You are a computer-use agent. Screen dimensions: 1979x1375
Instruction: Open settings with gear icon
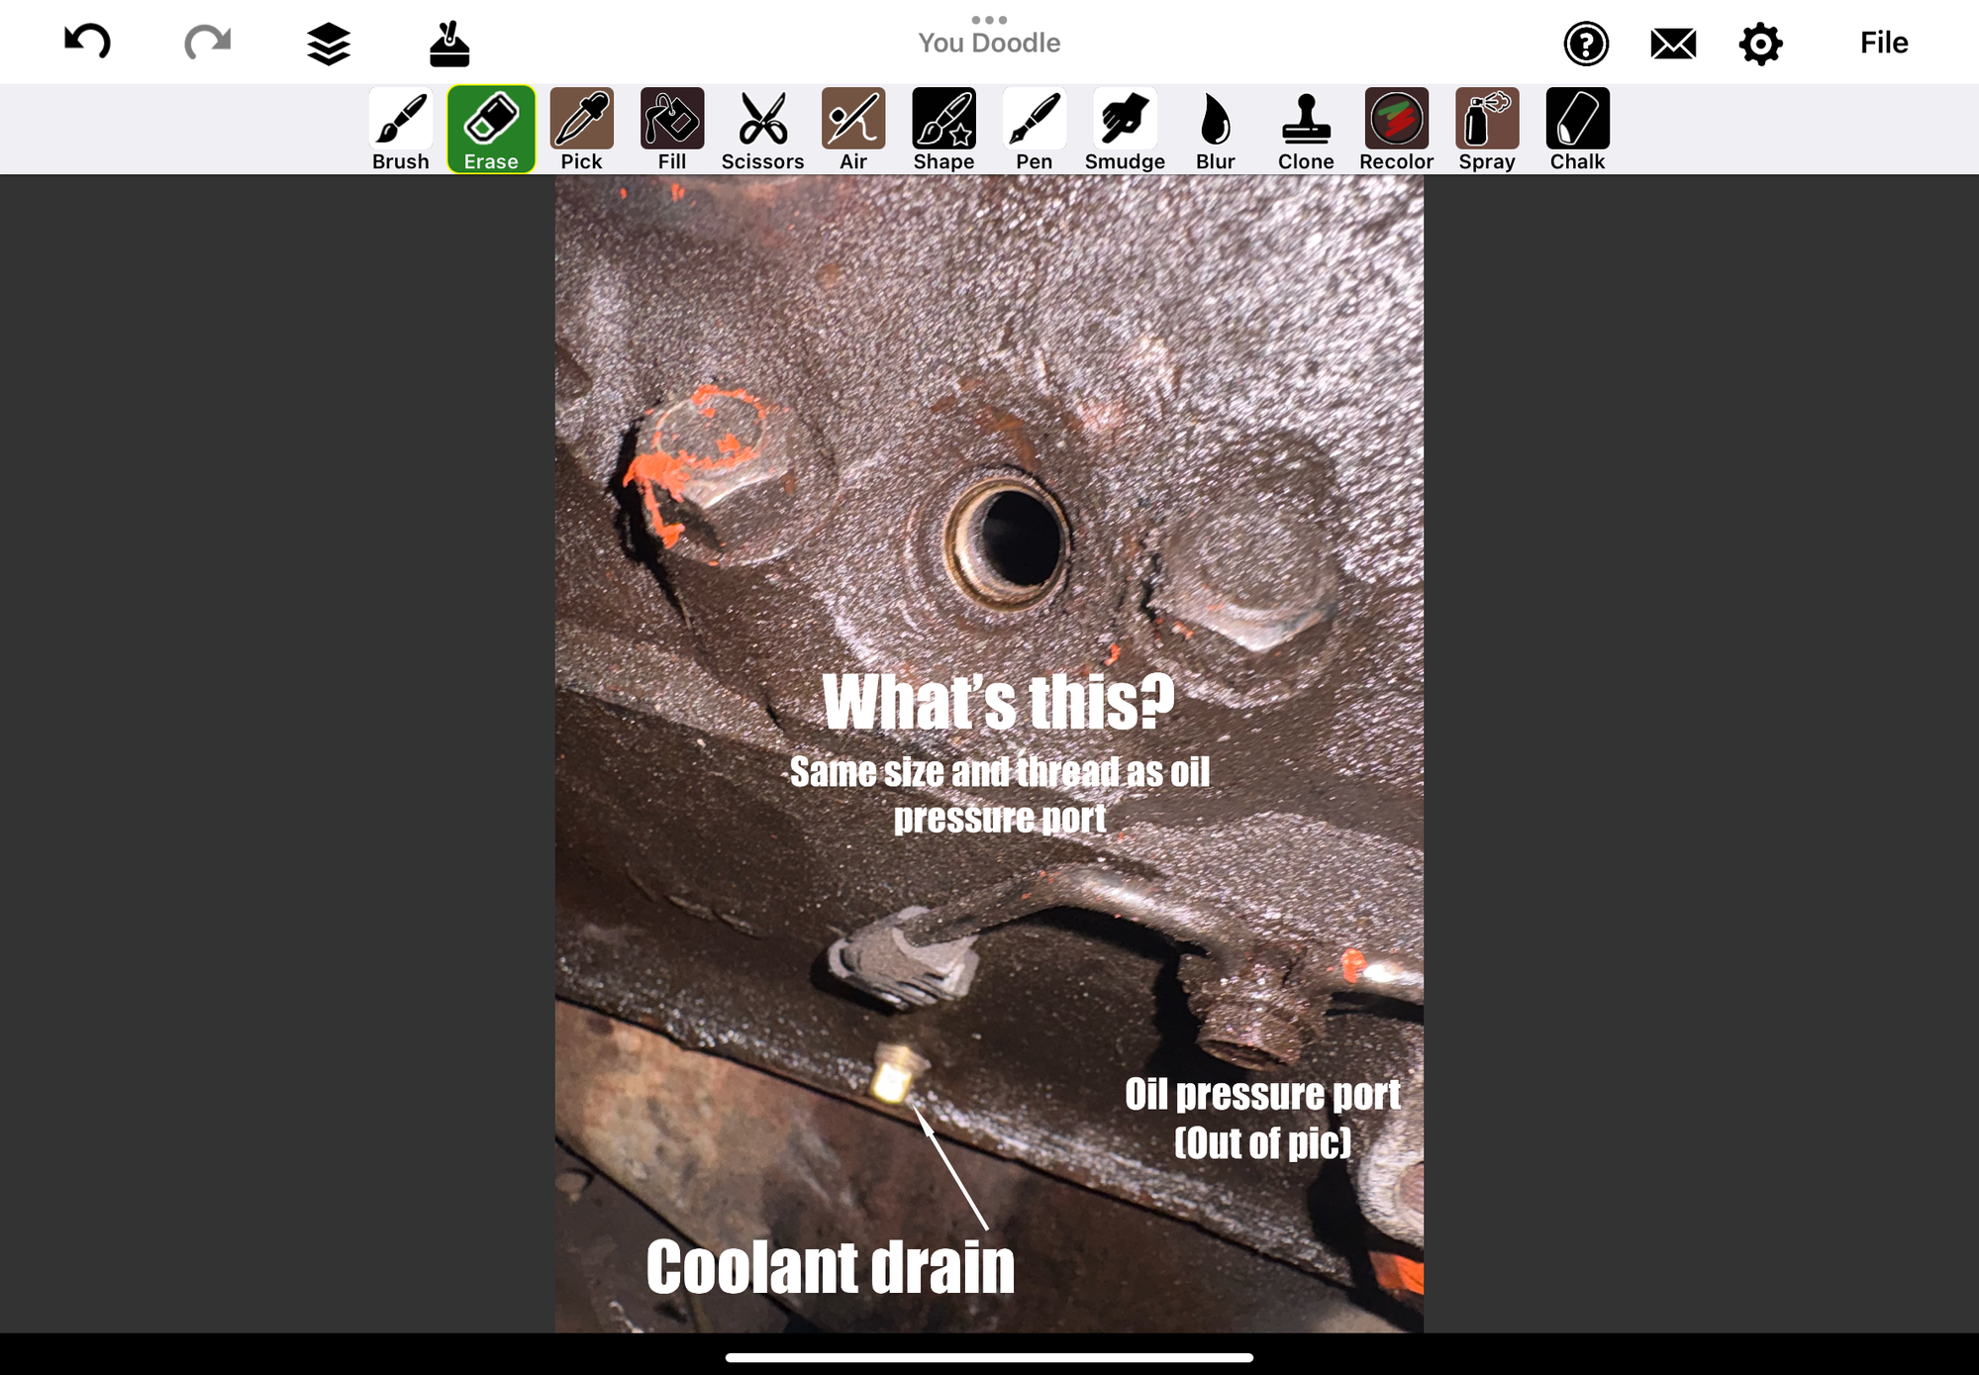[1760, 45]
